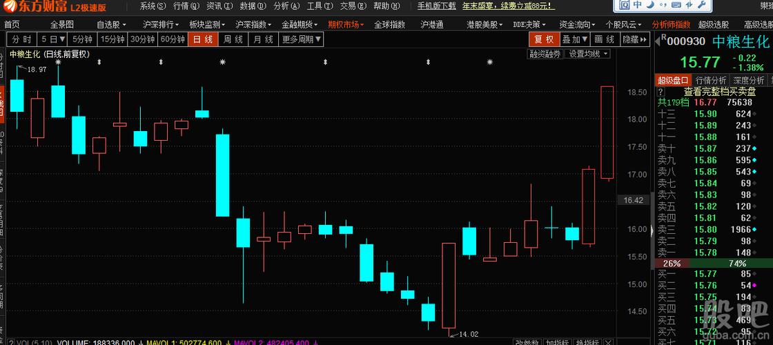This screenshot has height=345, width=773.
Task: Select the 月线 monthly chart
Action: pyautogui.click(x=263, y=39)
